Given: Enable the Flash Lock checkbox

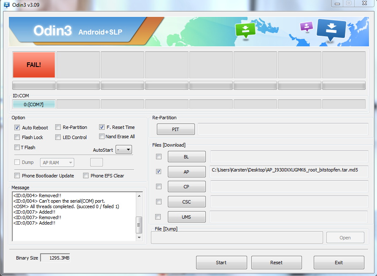Looking at the screenshot, I should pos(17,137).
